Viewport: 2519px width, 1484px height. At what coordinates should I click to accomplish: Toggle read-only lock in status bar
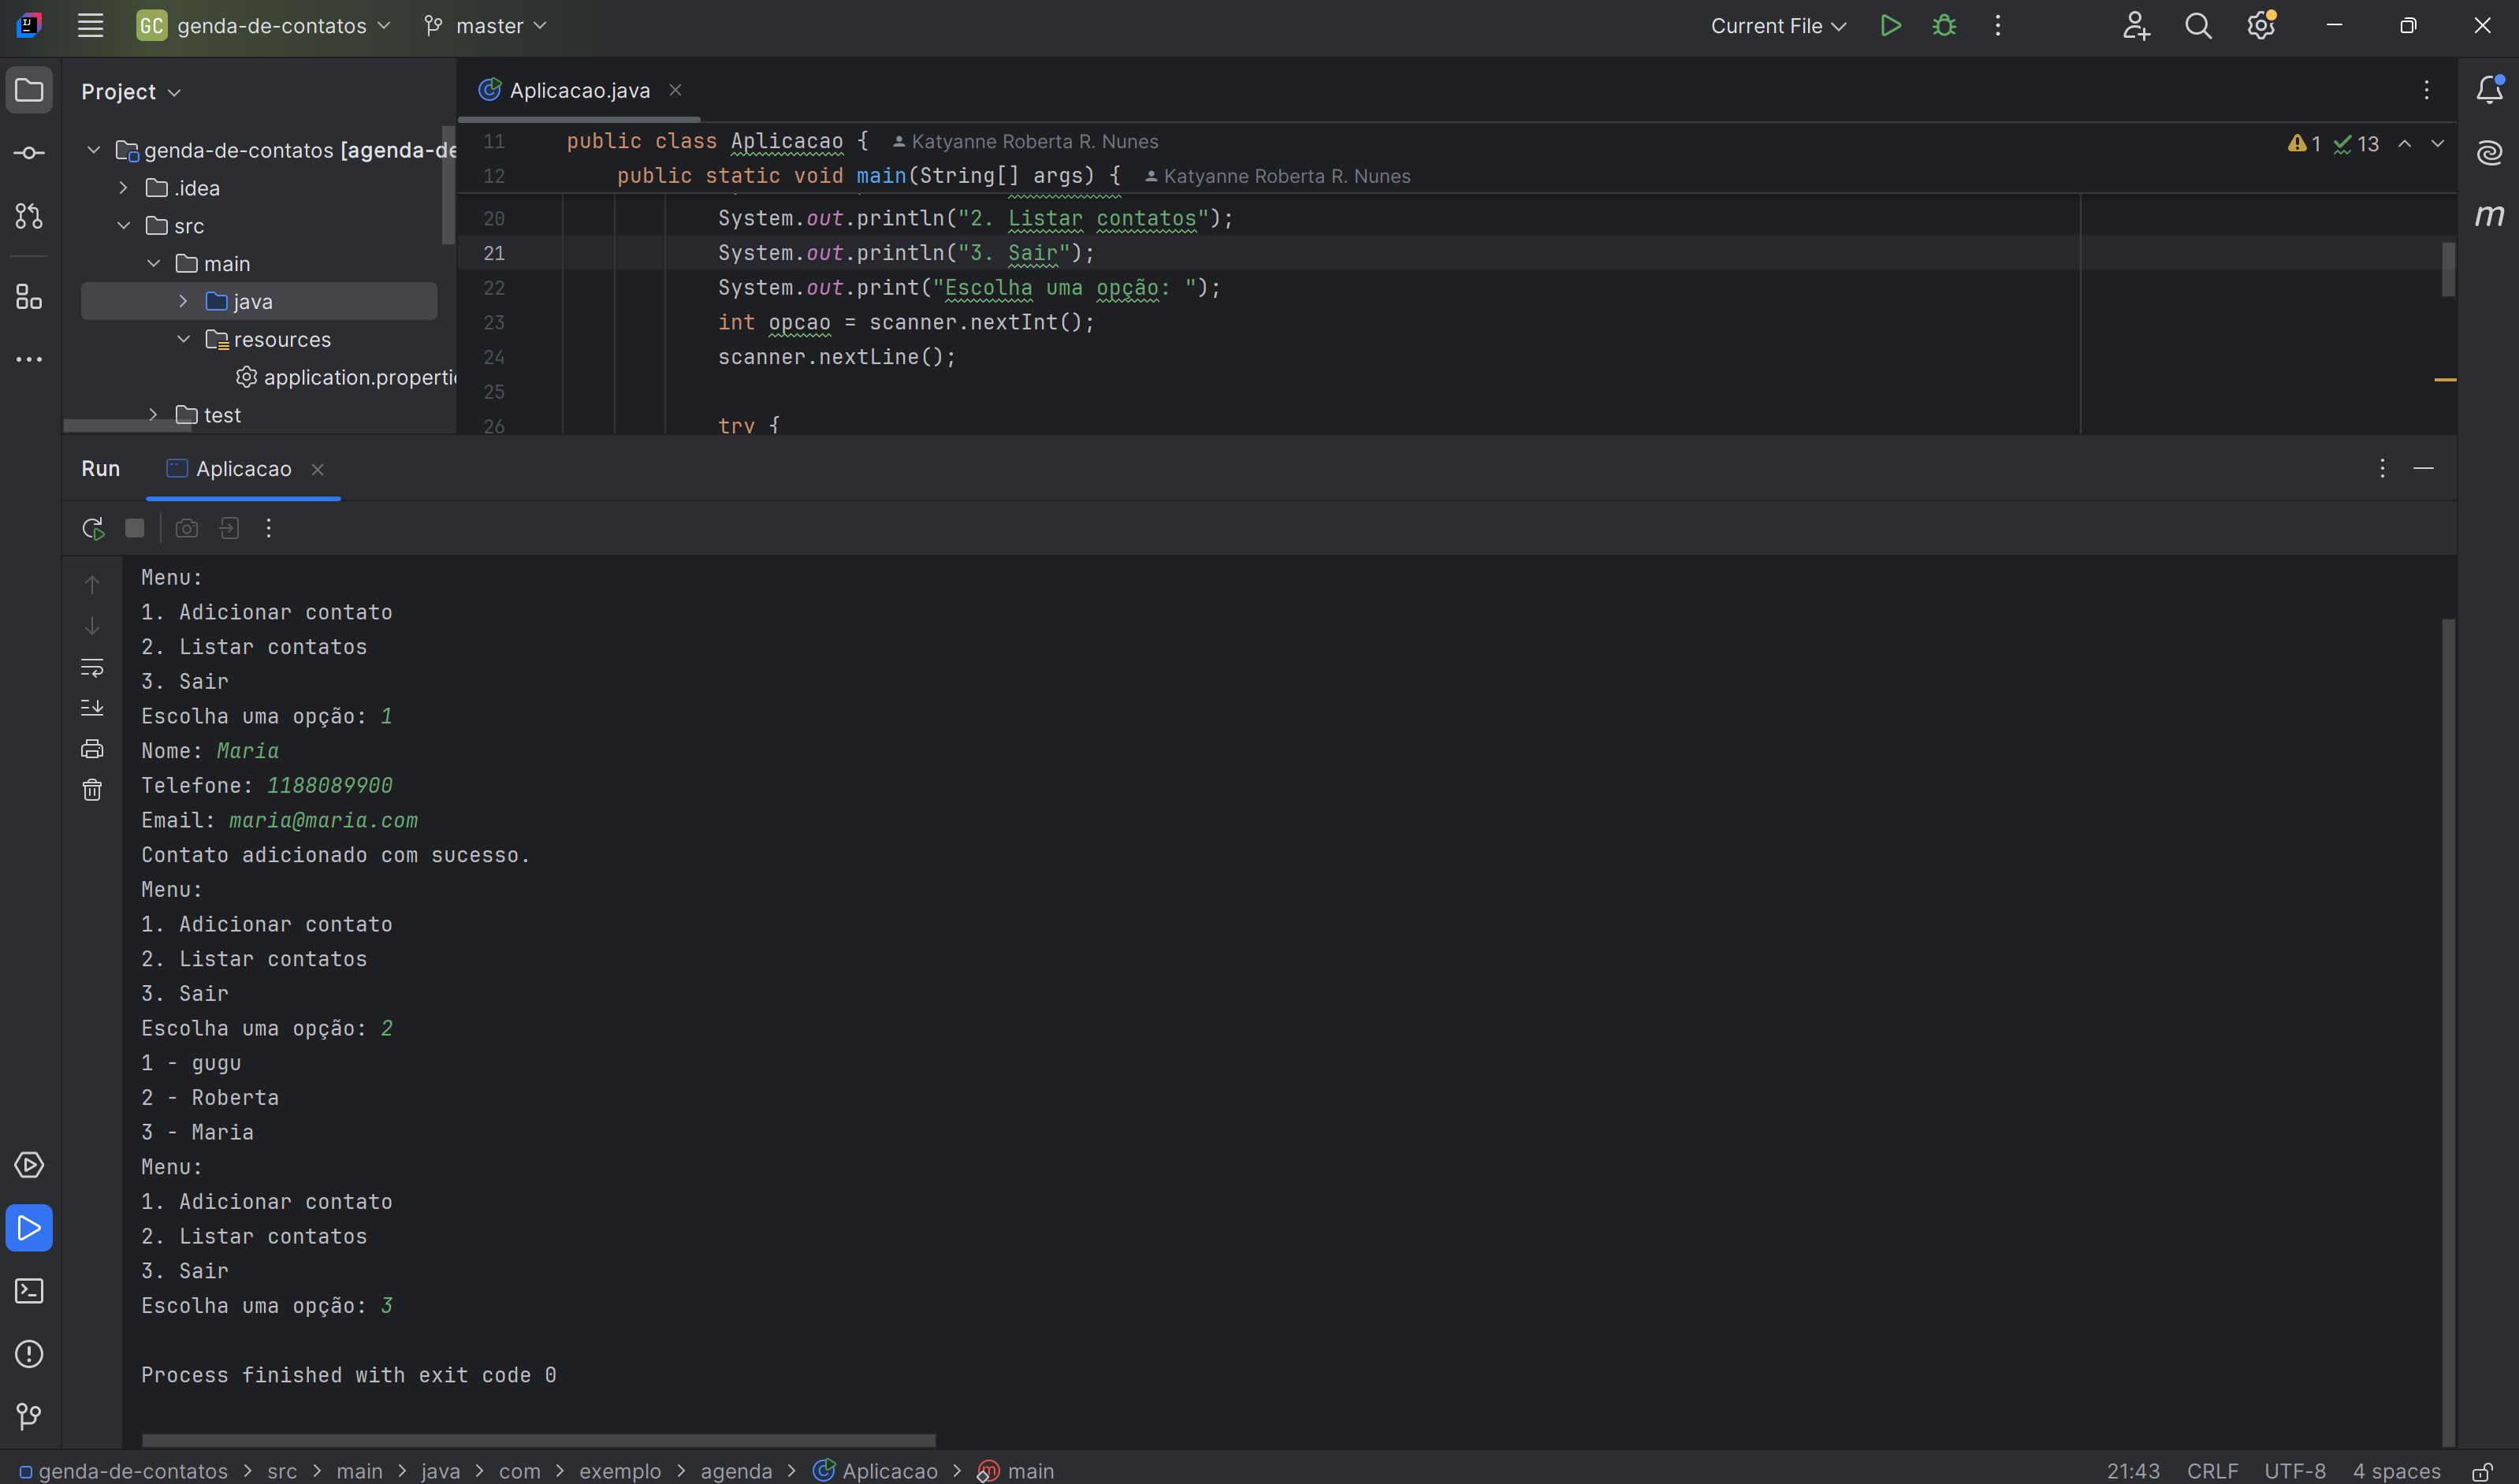(x=2482, y=1472)
